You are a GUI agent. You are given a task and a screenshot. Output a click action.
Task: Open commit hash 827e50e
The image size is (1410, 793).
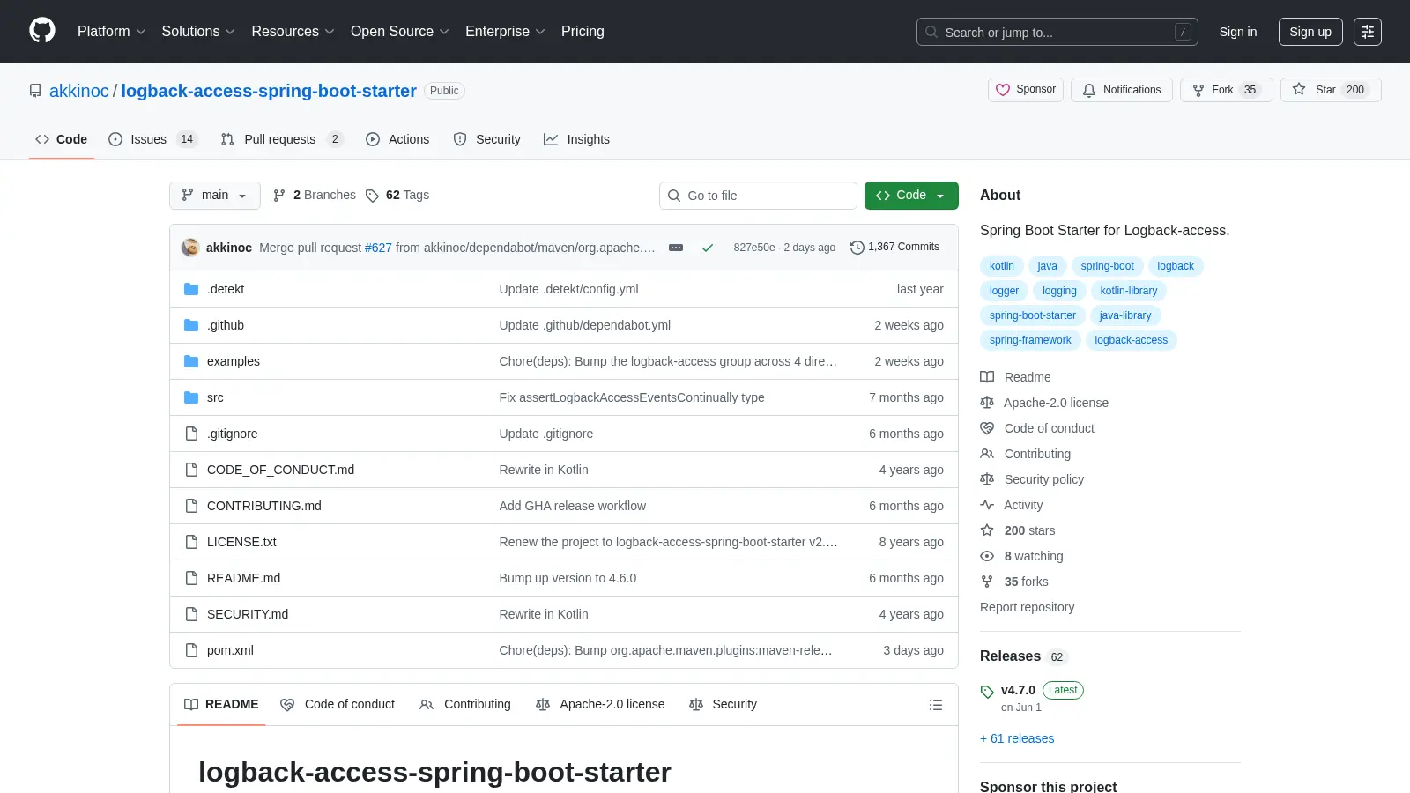tap(754, 248)
